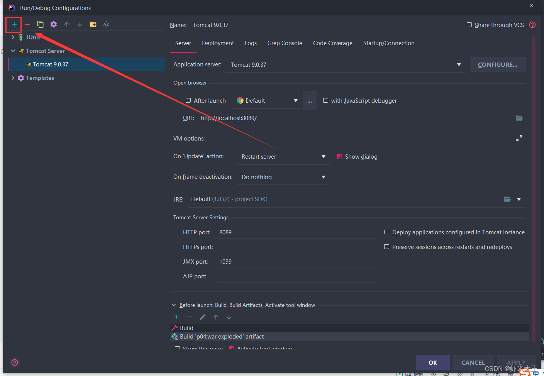544x376 pixels.
Task: Select Build 'p04:war exploded' artifact row
Action: pyautogui.click(x=349, y=337)
